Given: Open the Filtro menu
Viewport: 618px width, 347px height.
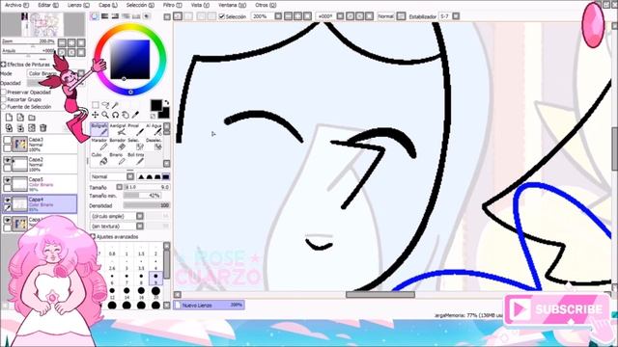Looking at the screenshot, I should click(x=172, y=5).
